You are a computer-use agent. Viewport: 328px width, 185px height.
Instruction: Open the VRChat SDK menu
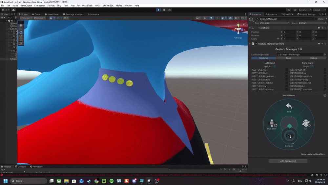coord(108,6)
